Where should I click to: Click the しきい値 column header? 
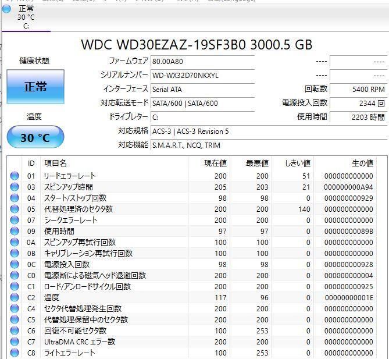click(x=292, y=163)
